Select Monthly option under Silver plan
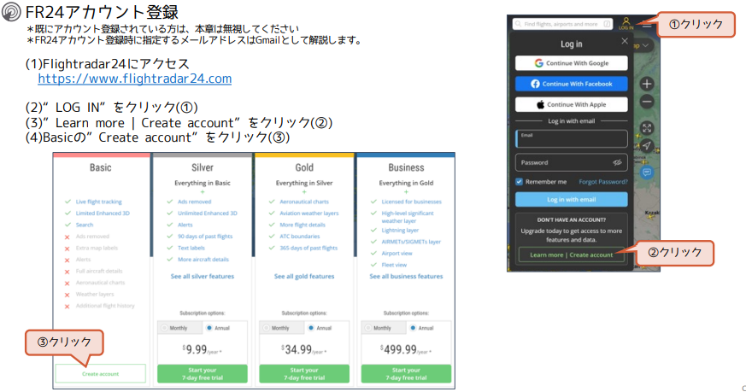746x392 pixels. click(x=164, y=328)
